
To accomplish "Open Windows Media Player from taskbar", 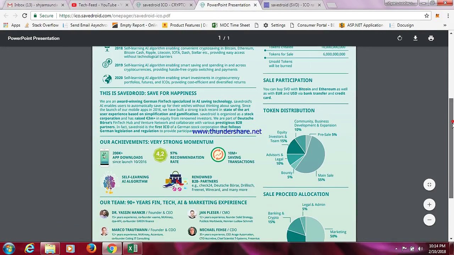I will pos(70,249).
